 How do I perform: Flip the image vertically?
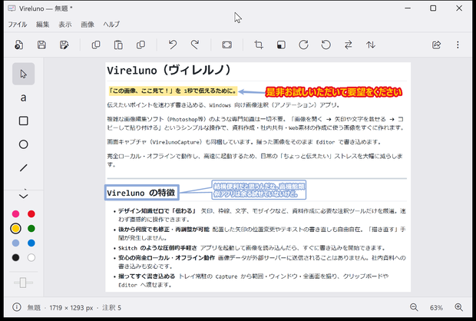(371, 45)
